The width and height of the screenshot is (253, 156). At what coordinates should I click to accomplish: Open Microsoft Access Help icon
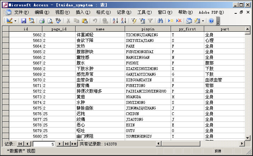pos(211,20)
